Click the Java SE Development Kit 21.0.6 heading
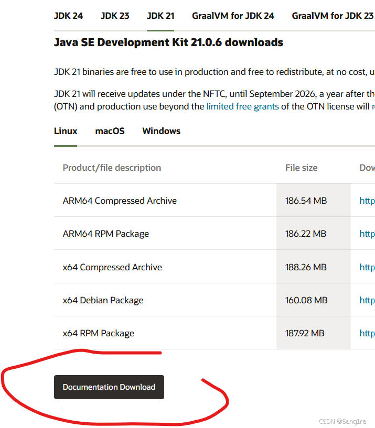The image size is (375, 428). pos(168,42)
